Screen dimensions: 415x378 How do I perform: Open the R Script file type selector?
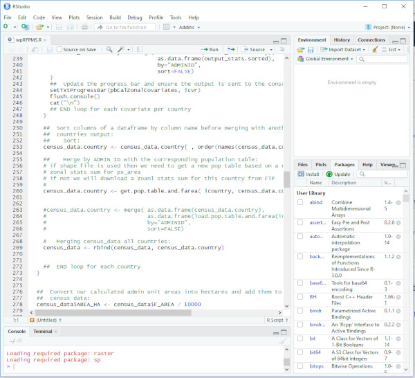(277, 321)
